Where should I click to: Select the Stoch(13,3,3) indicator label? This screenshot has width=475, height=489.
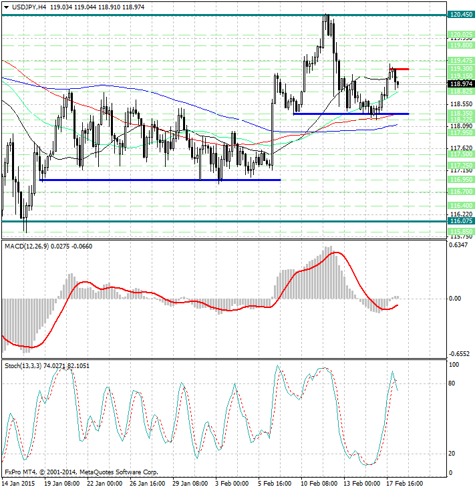(23, 366)
